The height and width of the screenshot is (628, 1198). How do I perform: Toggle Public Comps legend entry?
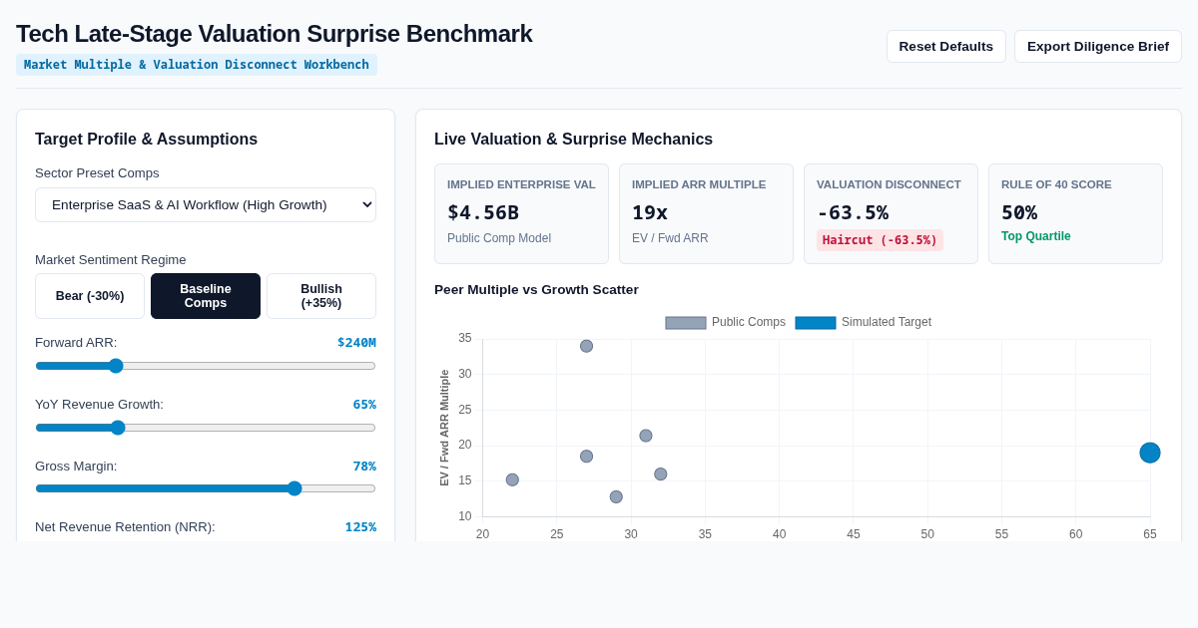coord(726,322)
